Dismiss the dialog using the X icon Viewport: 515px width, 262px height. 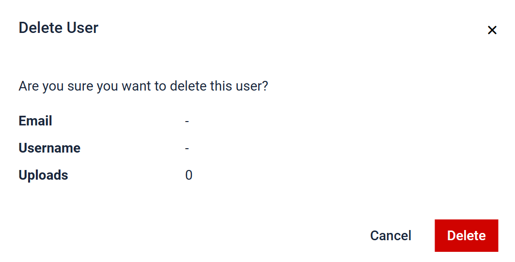tap(492, 30)
